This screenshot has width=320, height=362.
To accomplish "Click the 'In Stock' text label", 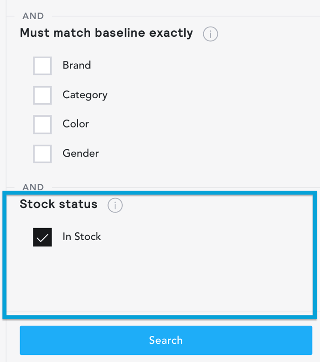I will [x=82, y=236].
